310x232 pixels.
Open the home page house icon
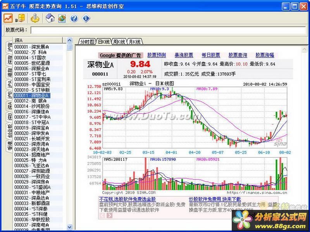(50, 18)
